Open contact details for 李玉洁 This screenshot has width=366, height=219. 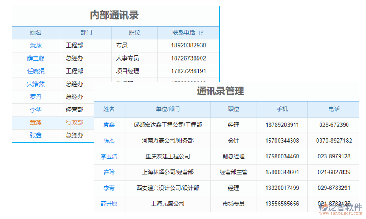[109, 157]
